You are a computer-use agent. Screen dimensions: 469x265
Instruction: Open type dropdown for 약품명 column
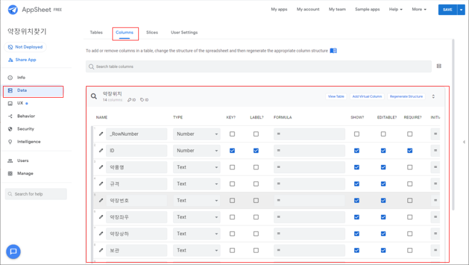point(196,167)
